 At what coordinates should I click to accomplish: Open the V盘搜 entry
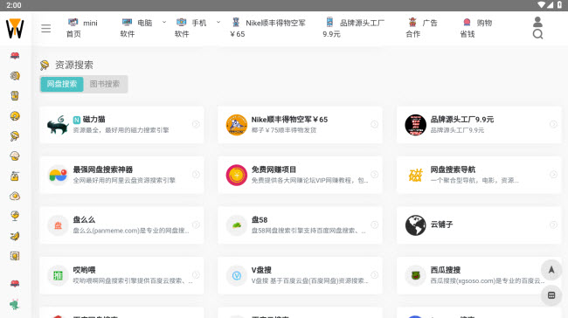(300, 275)
